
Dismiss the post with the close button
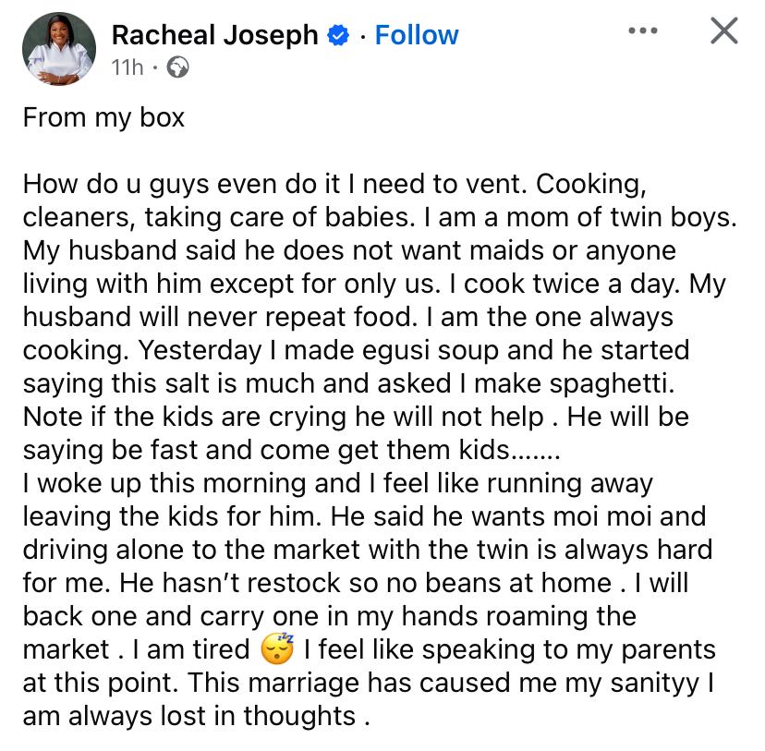click(x=723, y=30)
